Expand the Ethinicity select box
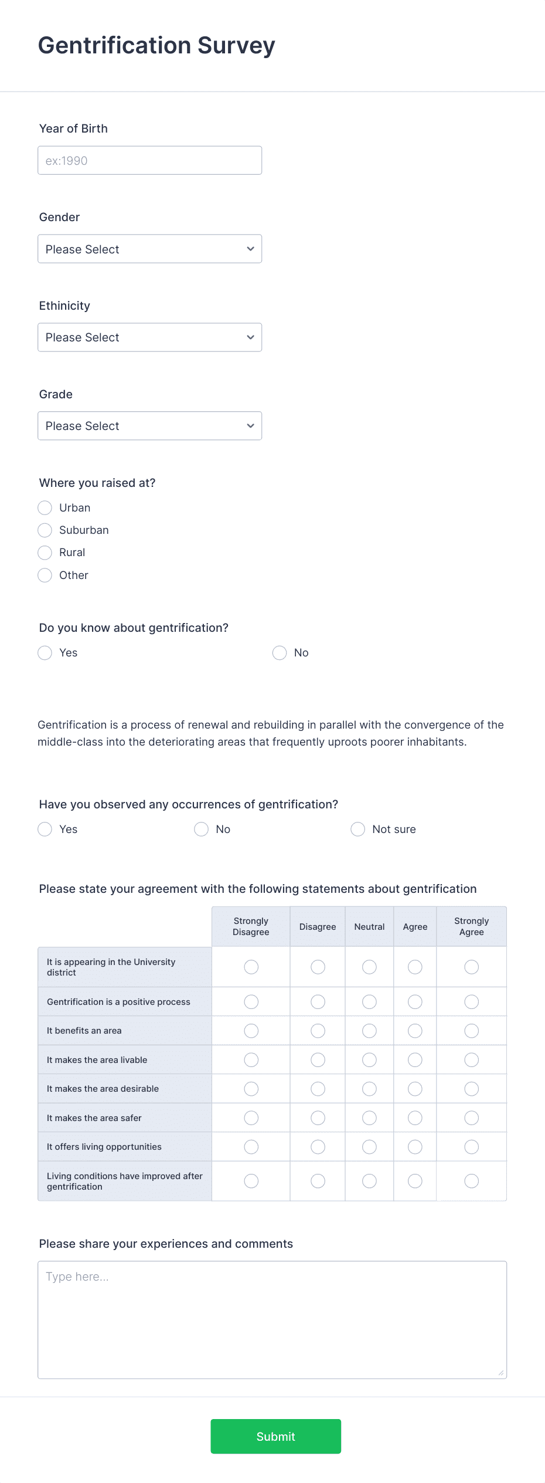This screenshot has height=1483, width=545. (x=149, y=337)
